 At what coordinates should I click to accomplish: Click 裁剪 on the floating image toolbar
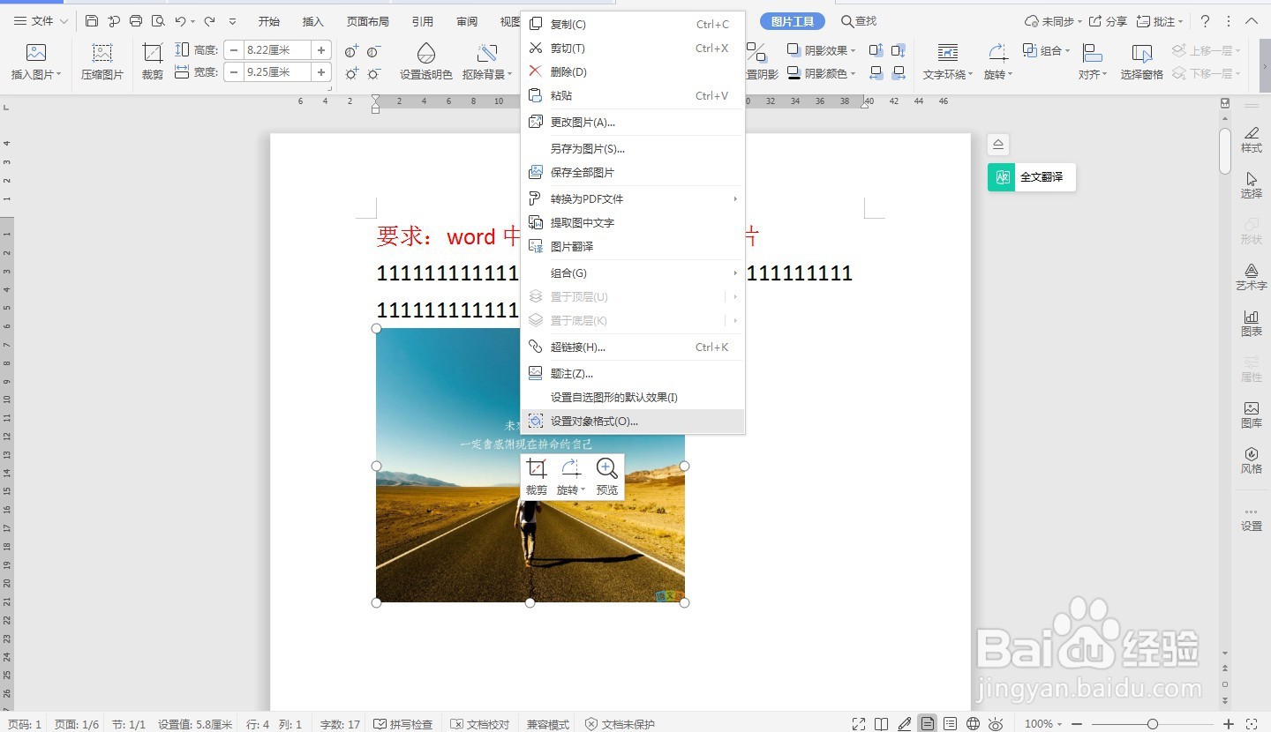[x=537, y=476]
